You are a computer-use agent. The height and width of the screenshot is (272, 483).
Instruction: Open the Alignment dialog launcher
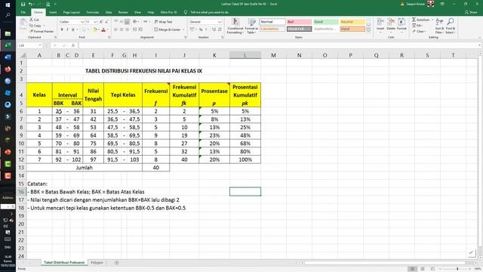[186, 37]
